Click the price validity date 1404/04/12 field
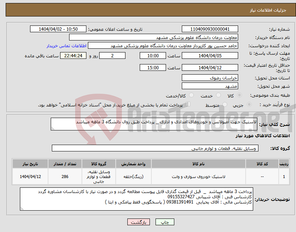 tap(210, 67)
